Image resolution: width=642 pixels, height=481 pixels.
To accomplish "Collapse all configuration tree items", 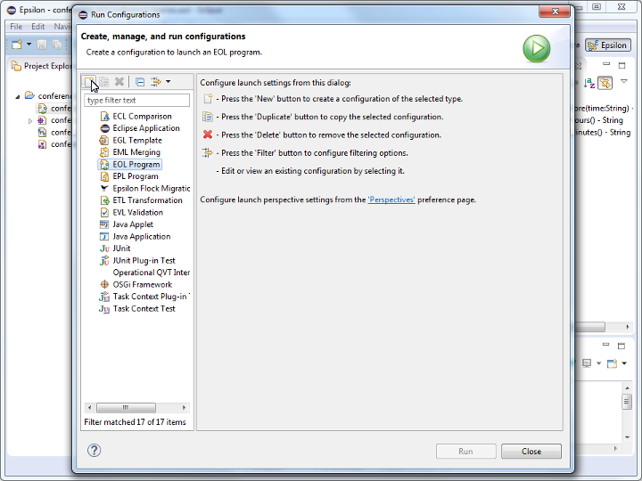I will tap(140, 82).
